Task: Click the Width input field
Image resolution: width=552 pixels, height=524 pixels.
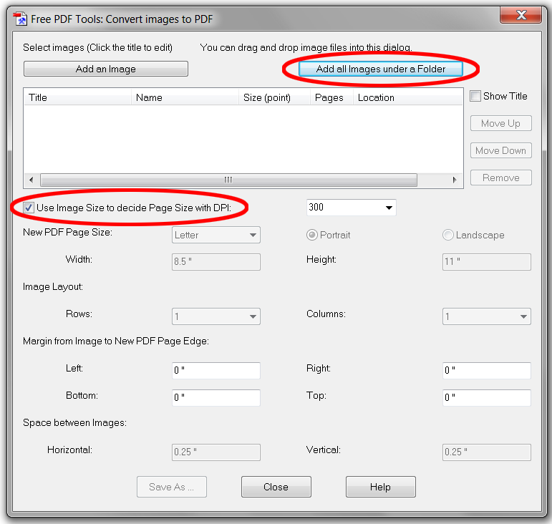Action: [216, 262]
